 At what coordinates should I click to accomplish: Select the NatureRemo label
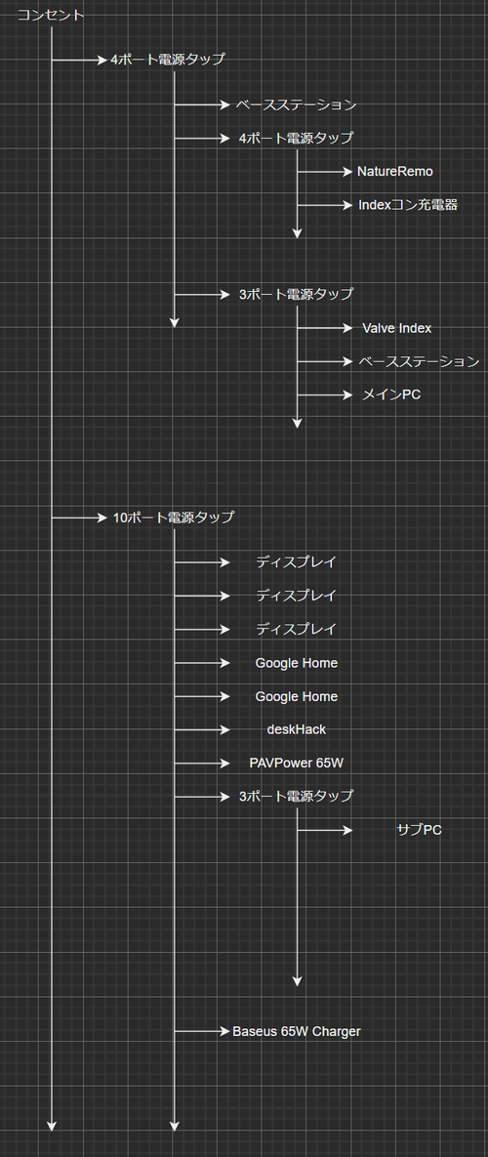394,171
